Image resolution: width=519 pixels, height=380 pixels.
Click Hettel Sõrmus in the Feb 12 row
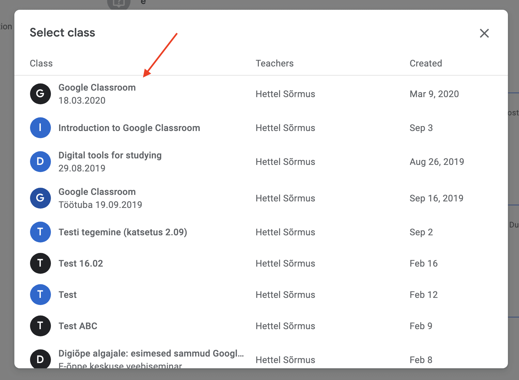(285, 295)
